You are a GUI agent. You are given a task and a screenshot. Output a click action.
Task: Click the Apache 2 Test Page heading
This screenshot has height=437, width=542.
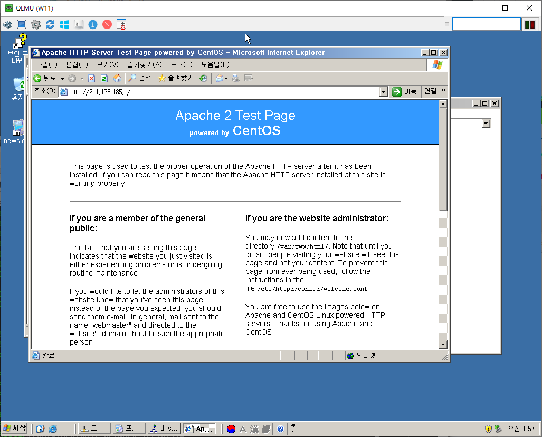pos(235,115)
